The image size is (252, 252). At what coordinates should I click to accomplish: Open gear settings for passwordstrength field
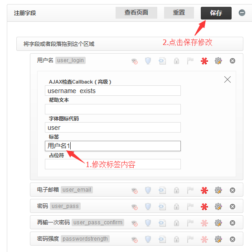(218, 239)
